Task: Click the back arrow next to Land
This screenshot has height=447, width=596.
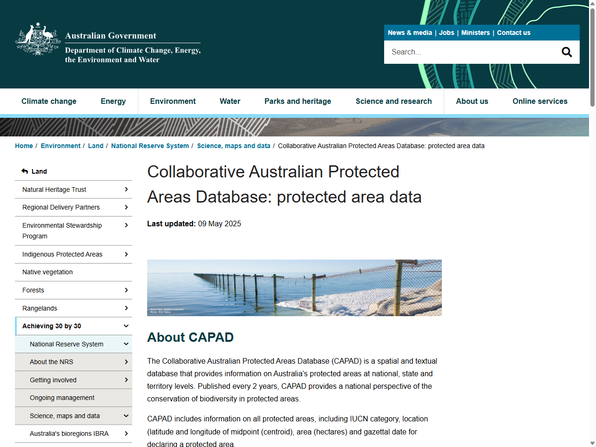Action: point(24,171)
